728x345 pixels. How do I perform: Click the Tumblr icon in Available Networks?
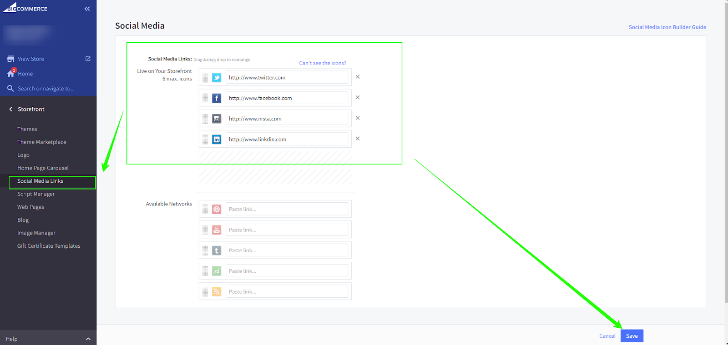217,250
